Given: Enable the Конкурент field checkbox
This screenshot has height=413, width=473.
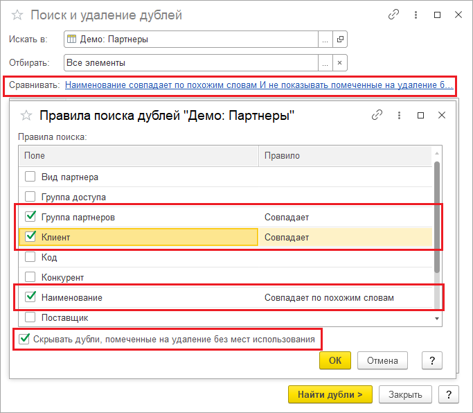Looking at the screenshot, I should 30,277.
